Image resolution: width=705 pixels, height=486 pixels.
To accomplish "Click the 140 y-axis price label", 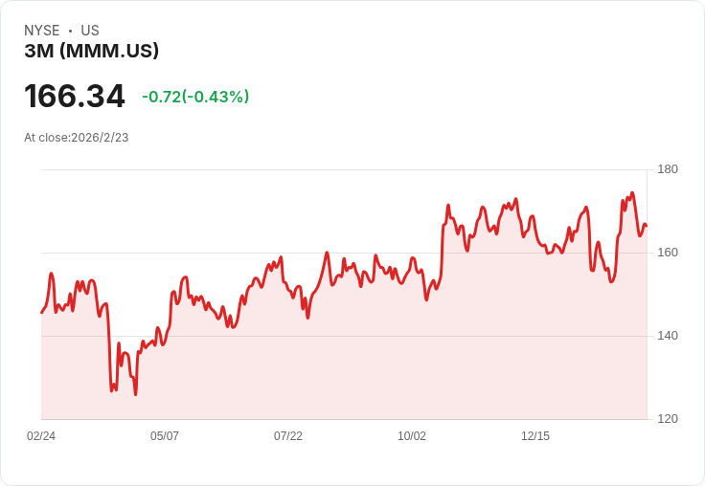I will point(668,336).
